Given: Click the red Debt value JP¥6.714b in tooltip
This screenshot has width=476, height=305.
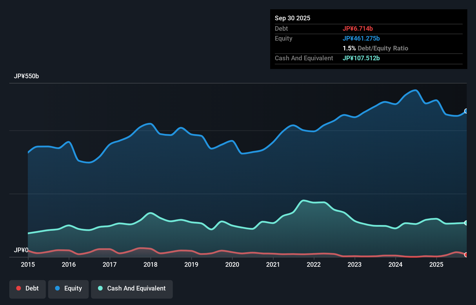Looking at the screenshot, I should (358, 28).
